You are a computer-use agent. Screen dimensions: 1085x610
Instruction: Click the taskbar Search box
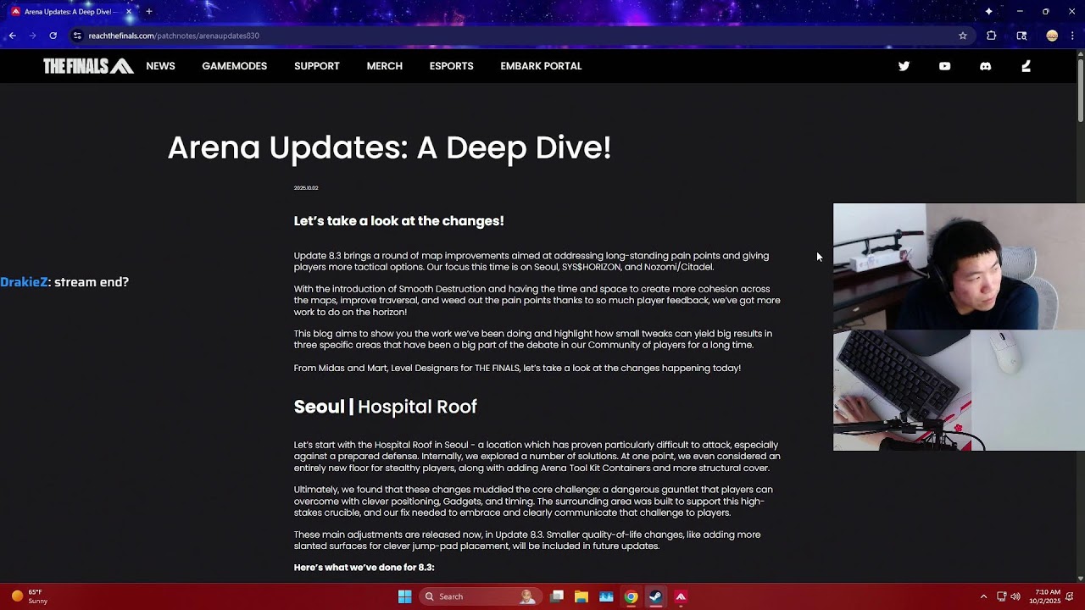click(481, 596)
